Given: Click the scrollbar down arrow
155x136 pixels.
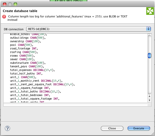Looking at the screenshot, I should tap(149, 100).
